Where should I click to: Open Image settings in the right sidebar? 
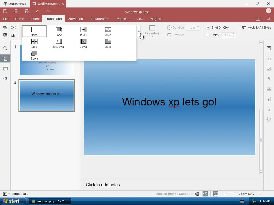[x=269, y=69]
